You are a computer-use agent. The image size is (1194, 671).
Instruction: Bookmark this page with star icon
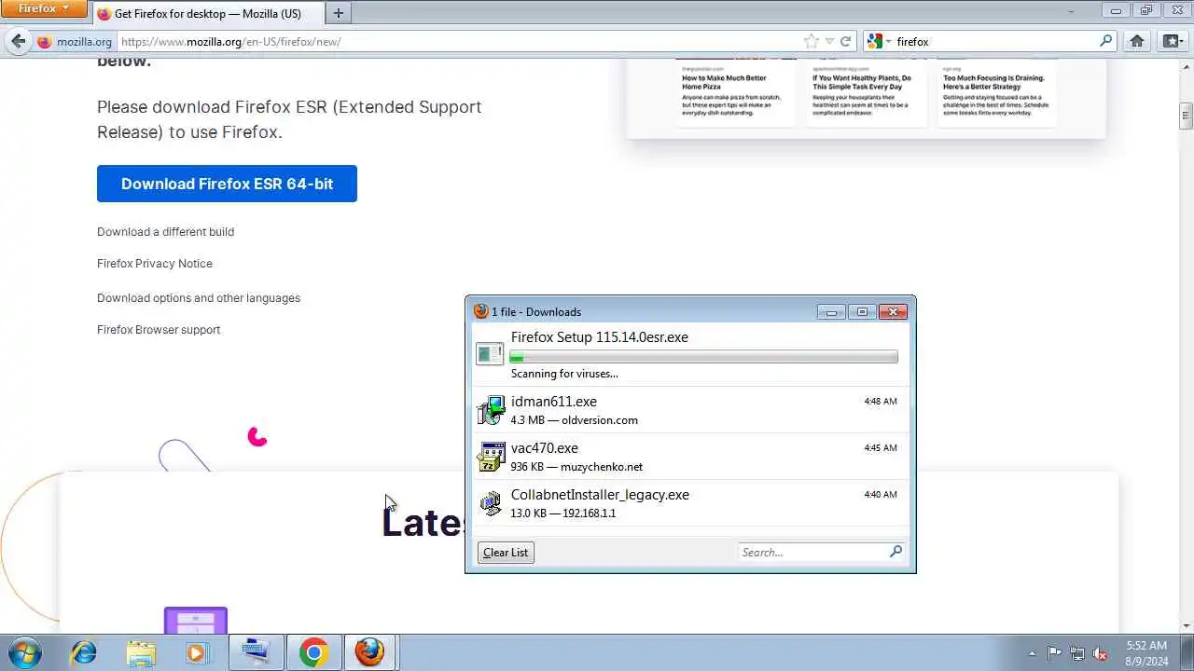pos(812,41)
